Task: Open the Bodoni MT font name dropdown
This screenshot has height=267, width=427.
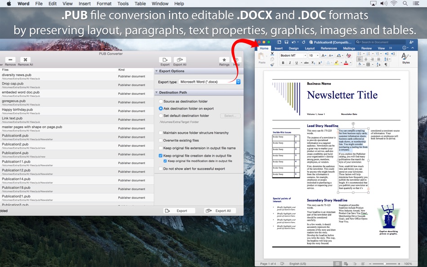Action: tap(305, 56)
